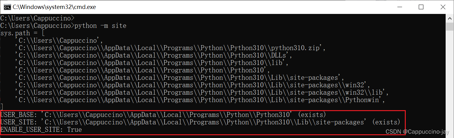Click the USER_BASE label
Screen dimensions: 454x138
[x=18, y=115]
